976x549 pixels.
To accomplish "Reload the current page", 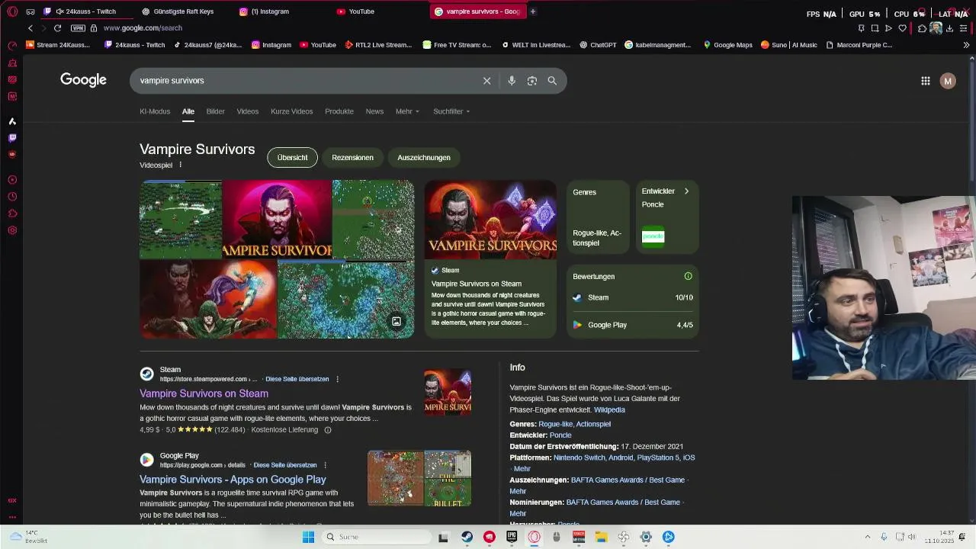I will point(57,28).
